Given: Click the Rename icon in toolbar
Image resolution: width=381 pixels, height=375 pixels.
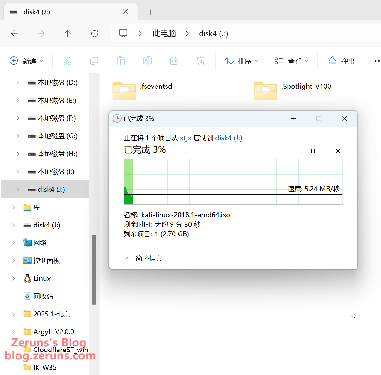Looking at the screenshot, I should pos(147,61).
